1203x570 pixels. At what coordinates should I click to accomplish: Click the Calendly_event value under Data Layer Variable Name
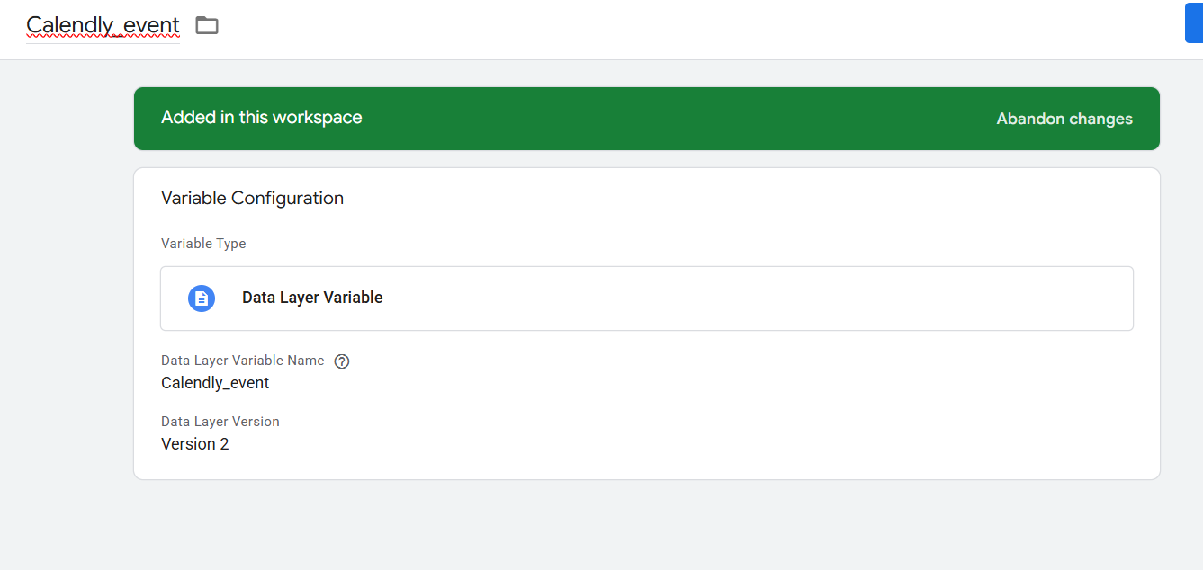click(215, 383)
